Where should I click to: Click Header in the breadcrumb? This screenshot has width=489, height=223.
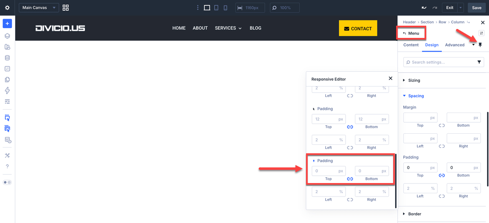410,22
